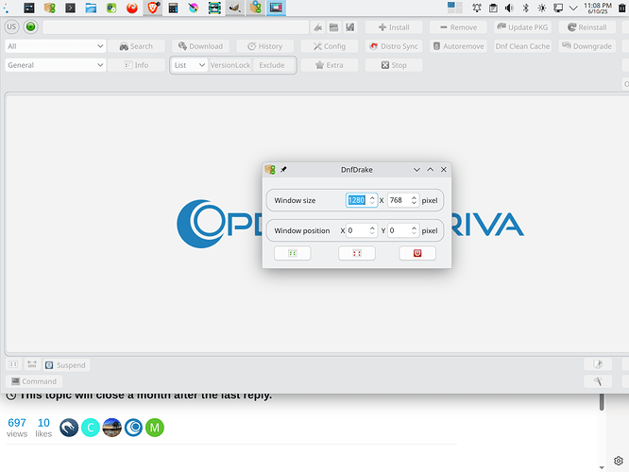Open the screenshot tool in taskbar
This screenshot has height=472, width=629.
[x=276, y=8]
